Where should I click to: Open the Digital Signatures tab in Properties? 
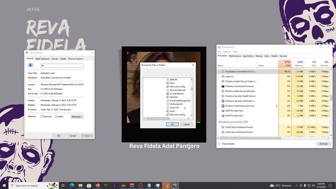[42, 59]
